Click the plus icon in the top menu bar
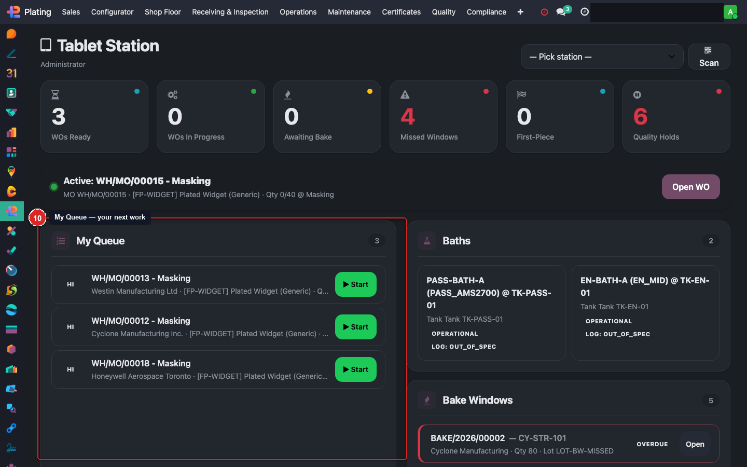The height and width of the screenshot is (467, 747). pyautogui.click(x=520, y=11)
